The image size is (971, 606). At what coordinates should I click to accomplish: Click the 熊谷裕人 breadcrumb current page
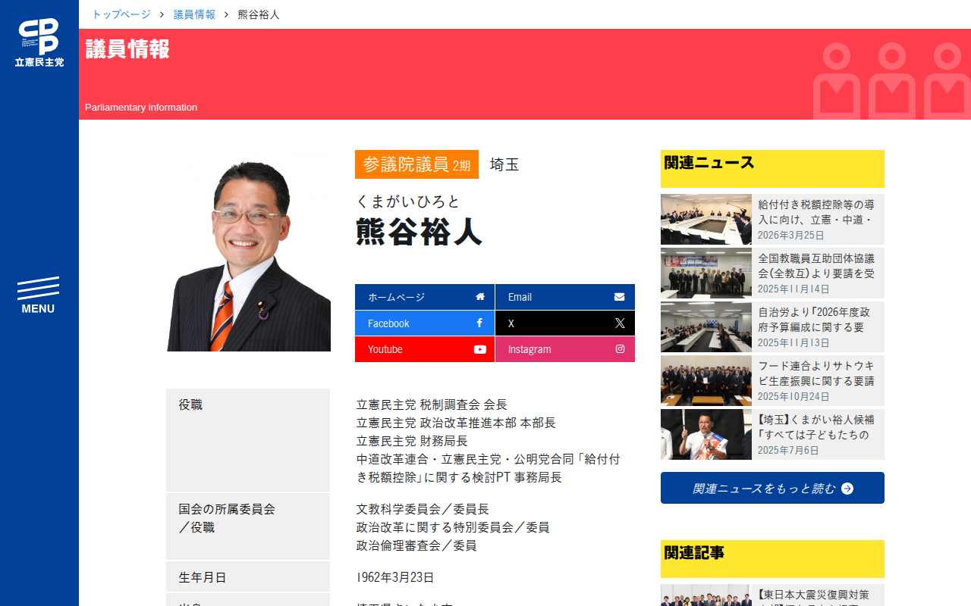(259, 14)
